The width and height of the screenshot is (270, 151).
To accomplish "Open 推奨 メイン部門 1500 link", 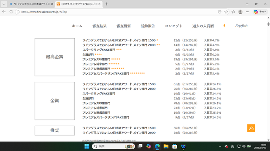I will click(x=119, y=128).
